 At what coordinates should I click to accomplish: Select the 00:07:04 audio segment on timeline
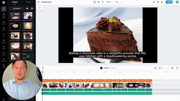pos(98,90)
